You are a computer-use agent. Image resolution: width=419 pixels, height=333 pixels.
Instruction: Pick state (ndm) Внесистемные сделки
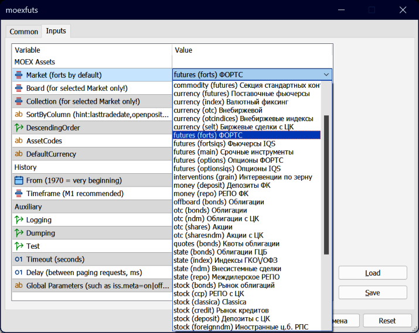click(247, 269)
